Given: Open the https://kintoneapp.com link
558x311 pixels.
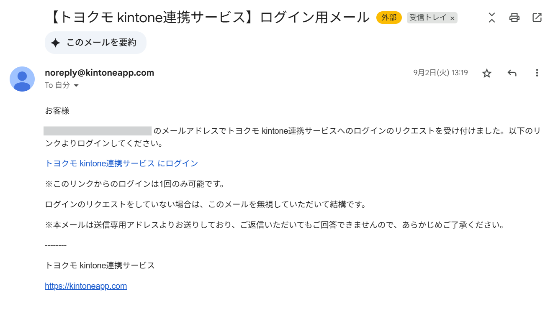Looking at the screenshot, I should tap(86, 286).
